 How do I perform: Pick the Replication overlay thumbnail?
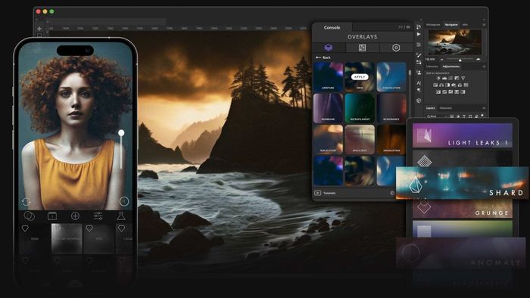click(328, 139)
